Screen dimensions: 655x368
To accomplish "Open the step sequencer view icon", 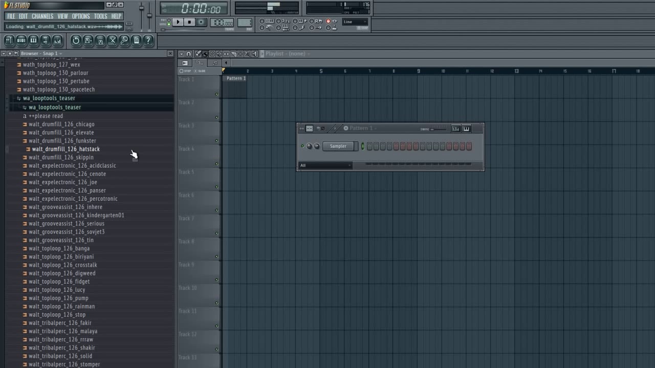I will pos(21,40).
